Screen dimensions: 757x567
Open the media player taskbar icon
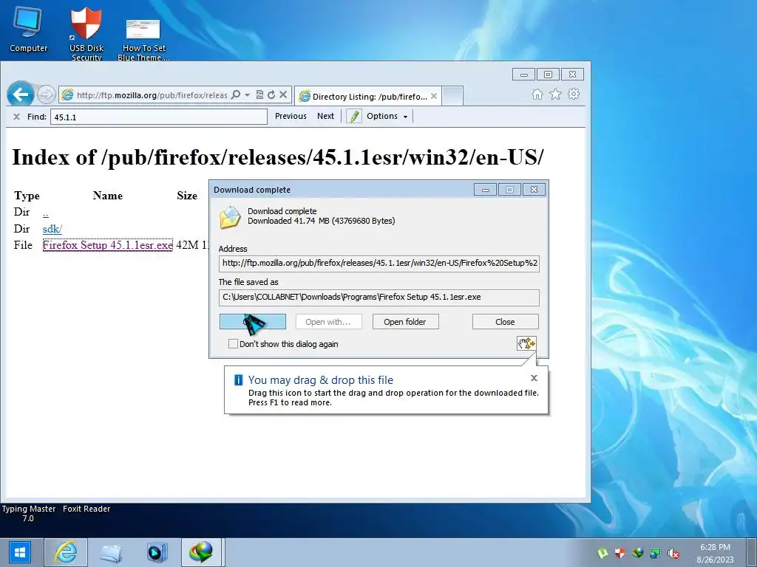click(x=157, y=552)
